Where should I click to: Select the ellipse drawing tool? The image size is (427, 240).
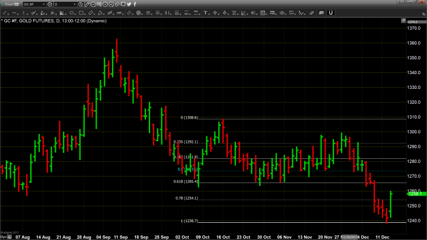72,13
